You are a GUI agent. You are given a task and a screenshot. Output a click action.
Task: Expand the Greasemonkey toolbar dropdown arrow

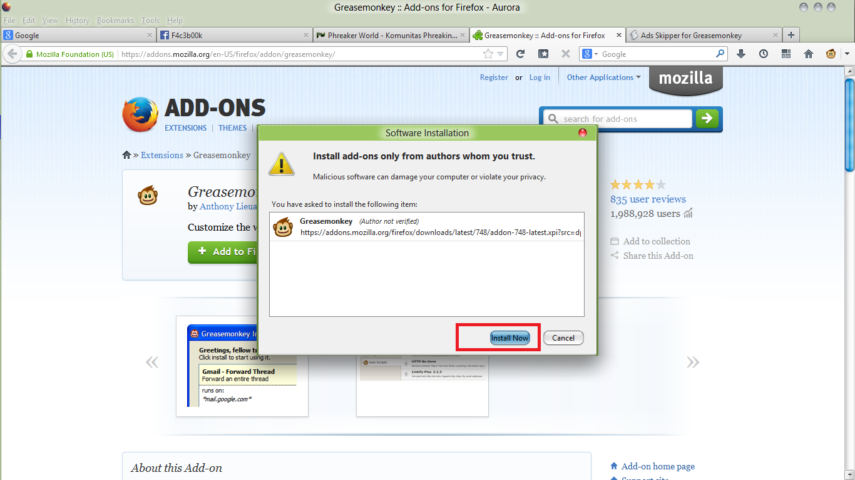(x=847, y=54)
